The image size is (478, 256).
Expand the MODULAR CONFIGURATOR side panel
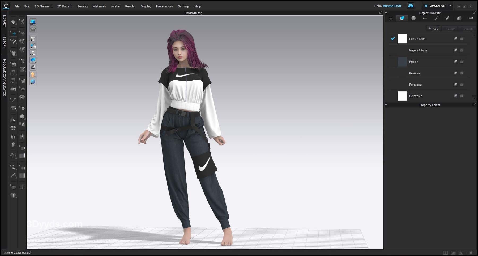point(5,77)
